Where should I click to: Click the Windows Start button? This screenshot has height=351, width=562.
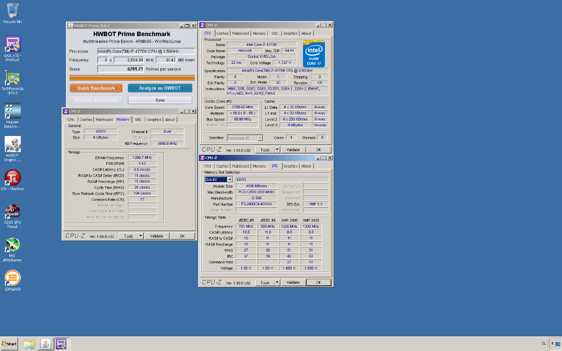click(9, 344)
